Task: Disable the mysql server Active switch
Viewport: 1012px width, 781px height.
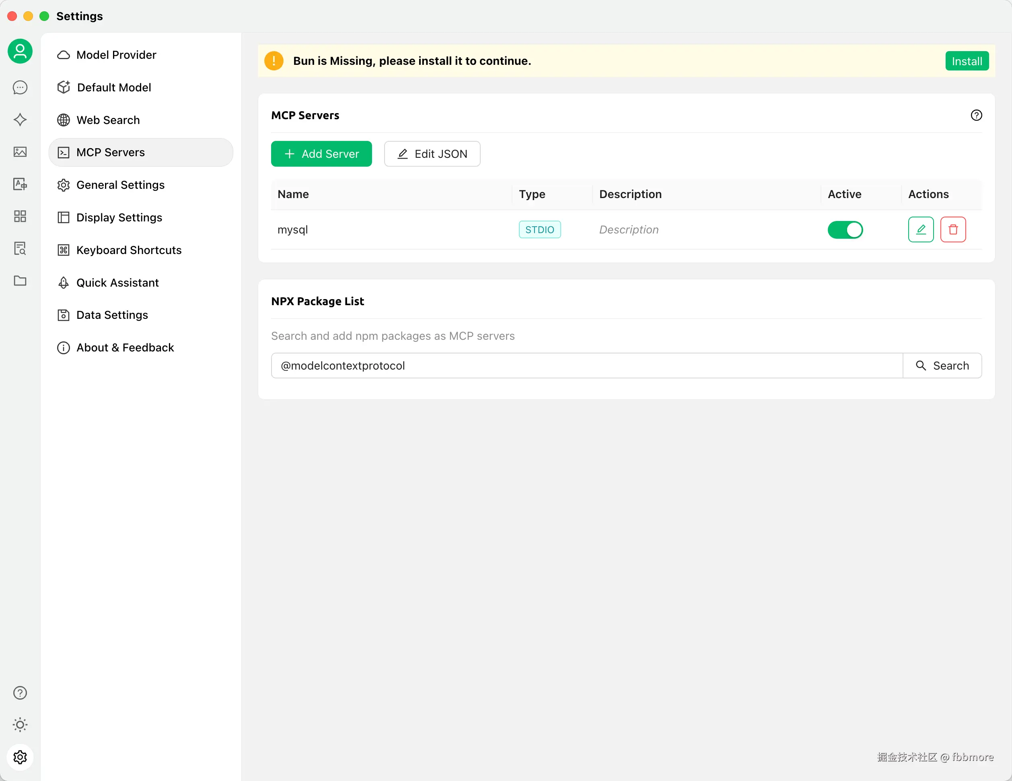Action: pyautogui.click(x=845, y=229)
